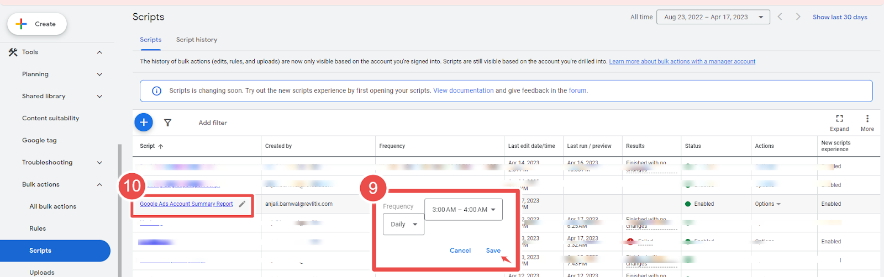Image resolution: width=884 pixels, height=277 pixels.
Task: Add a new script with blue plus button
Action: coord(144,122)
